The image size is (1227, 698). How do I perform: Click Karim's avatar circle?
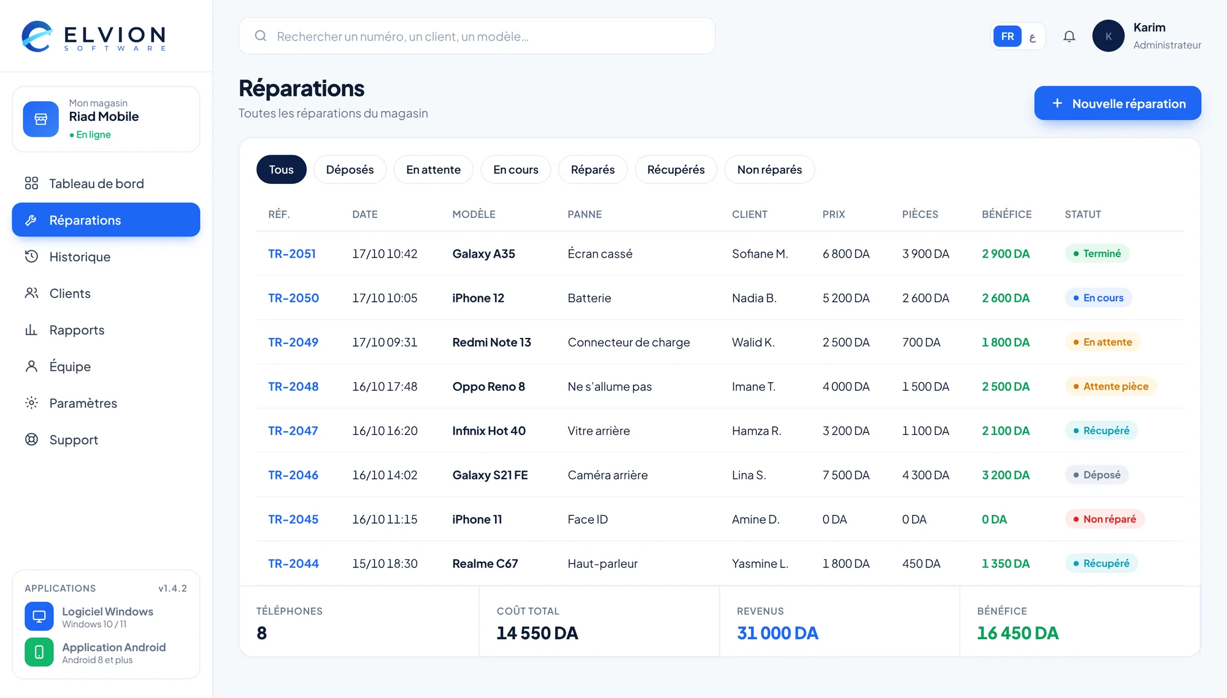coord(1108,36)
